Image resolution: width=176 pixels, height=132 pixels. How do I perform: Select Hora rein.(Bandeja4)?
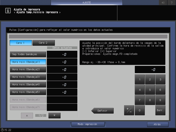pos(28,84)
